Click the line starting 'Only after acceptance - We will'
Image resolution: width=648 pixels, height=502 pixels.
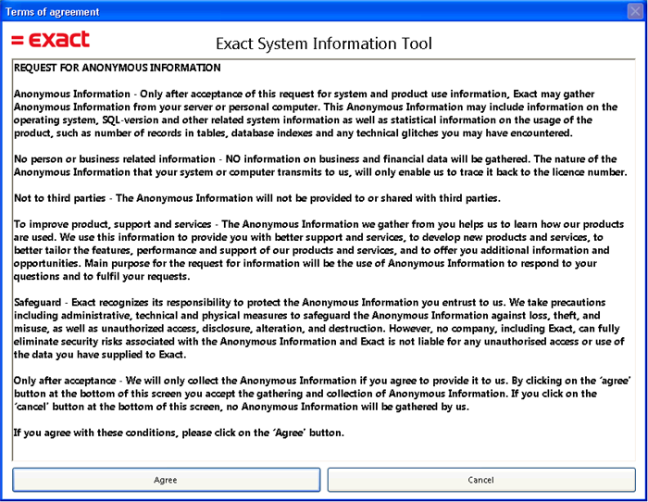click(x=322, y=381)
